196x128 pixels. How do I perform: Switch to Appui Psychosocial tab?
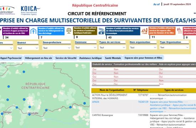click(11, 58)
